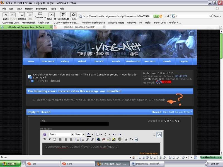Image resolution: width=223 pixels, height=167 pixels.
Task: Click the browser address bar
Action: [116, 16]
